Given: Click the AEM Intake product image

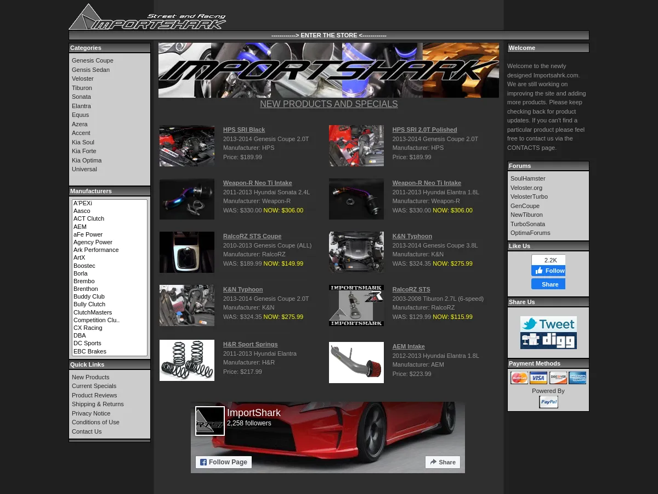Looking at the screenshot, I should [x=356, y=362].
